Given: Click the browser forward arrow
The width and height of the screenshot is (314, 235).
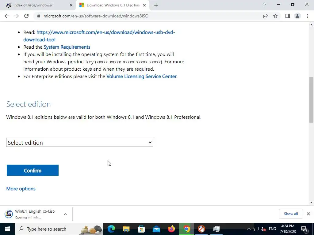Looking at the screenshot, I should pyautogui.click(x=17, y=16).
